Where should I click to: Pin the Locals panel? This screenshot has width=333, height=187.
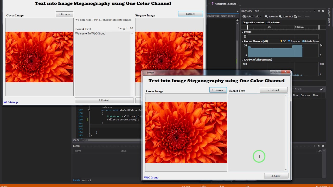click(x=319, y=146)
